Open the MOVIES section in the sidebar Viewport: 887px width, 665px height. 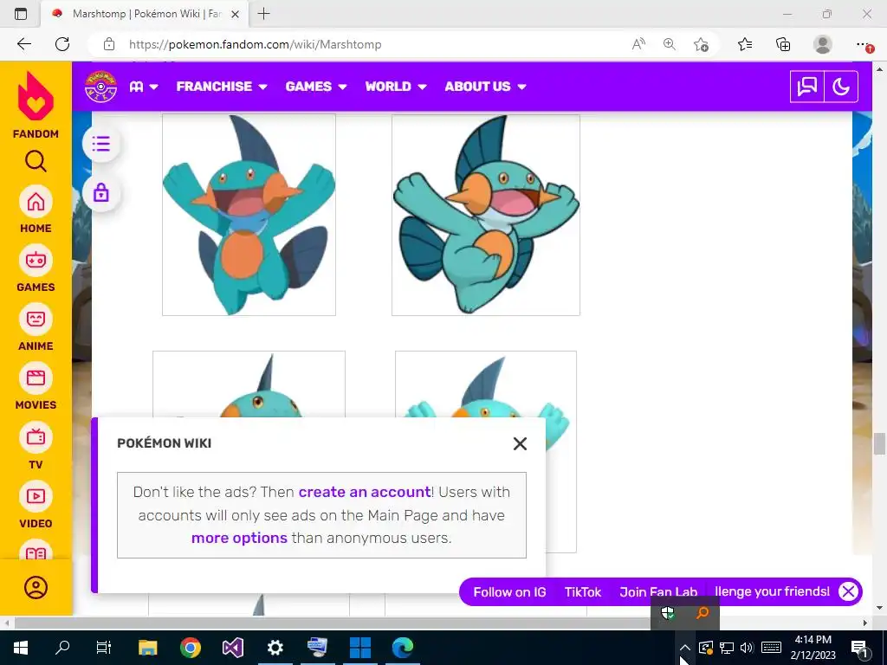tap(36, 386)
